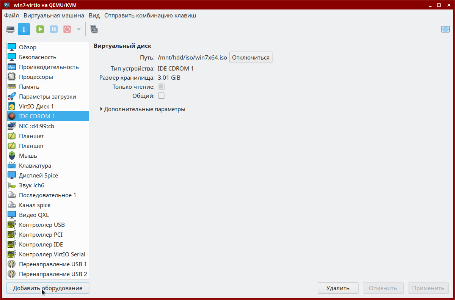This screenshot has width=455, height=300.
Task: Open the Виртуальная машина menu
Action: point(54,16)
